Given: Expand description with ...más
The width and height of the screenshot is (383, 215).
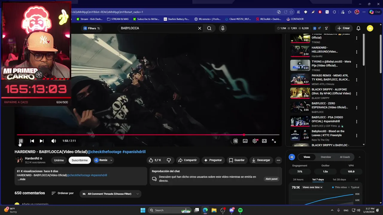Looking at the screenshot, I should pos(21,179).
